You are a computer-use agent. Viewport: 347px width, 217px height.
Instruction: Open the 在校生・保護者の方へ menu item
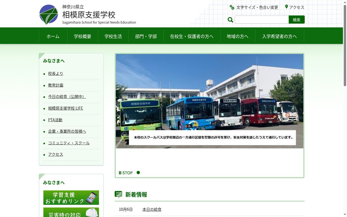coord(192,36)
